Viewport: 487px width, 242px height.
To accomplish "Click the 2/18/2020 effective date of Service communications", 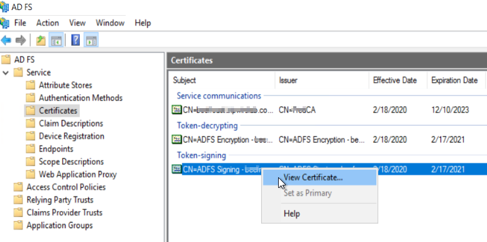I will pyautogui.click(x=389, y=110).
